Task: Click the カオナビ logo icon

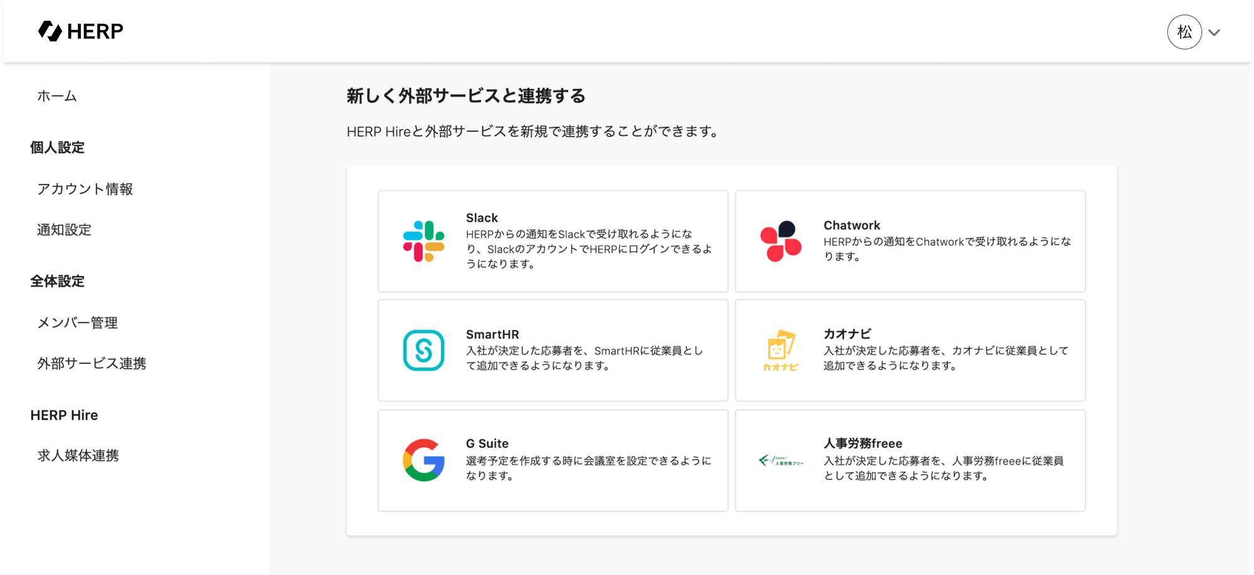Action: [x=781, y=351]
